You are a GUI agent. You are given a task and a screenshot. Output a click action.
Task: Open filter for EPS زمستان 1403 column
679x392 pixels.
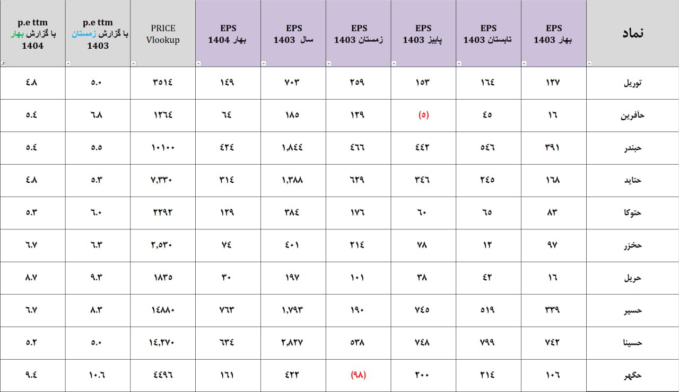[x=329, y=64]
